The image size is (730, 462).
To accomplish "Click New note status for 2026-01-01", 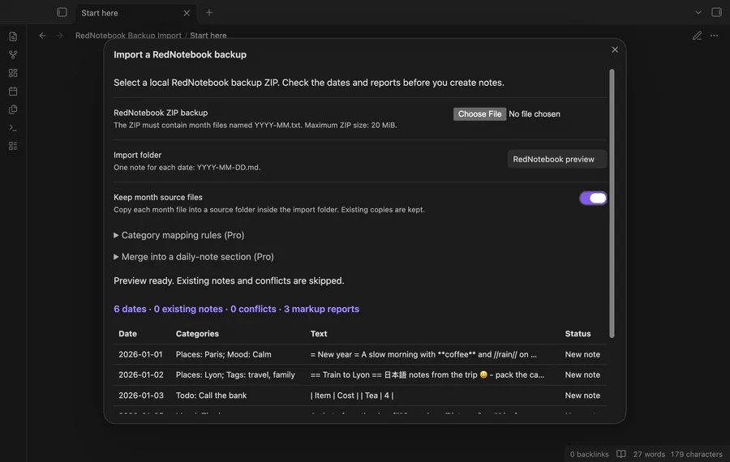I will (582, 354).
